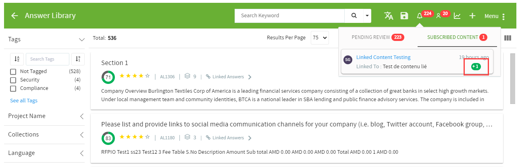Viewport: 520px width, 167px height.
Task: Enable the Security tag checkbox
Action: click(x=13, y=80)
